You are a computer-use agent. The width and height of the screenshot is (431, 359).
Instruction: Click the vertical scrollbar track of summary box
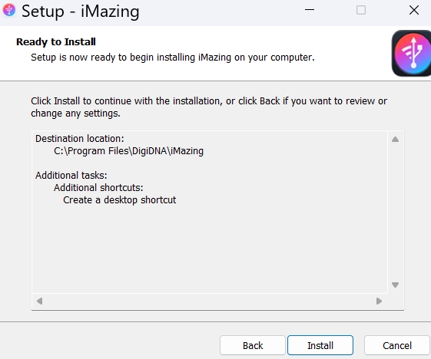395,212
